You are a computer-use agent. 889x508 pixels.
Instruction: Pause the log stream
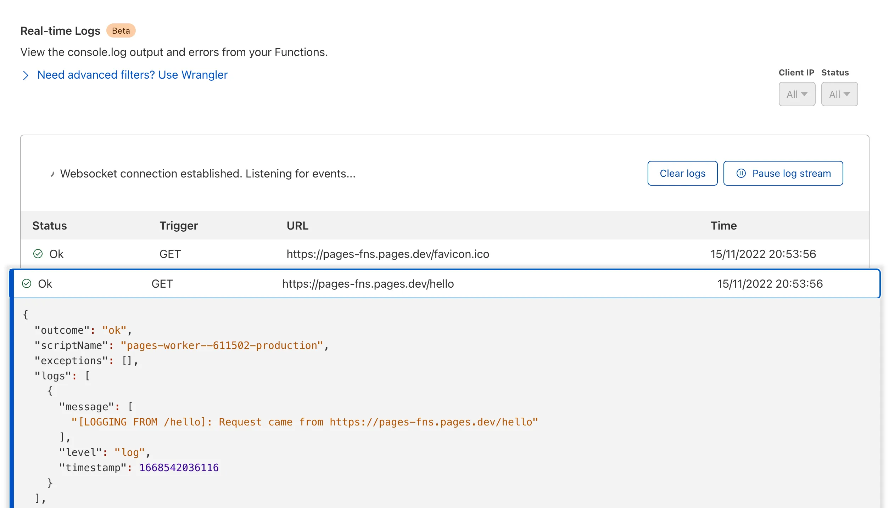pyautogui.click(x=783, y=173)
